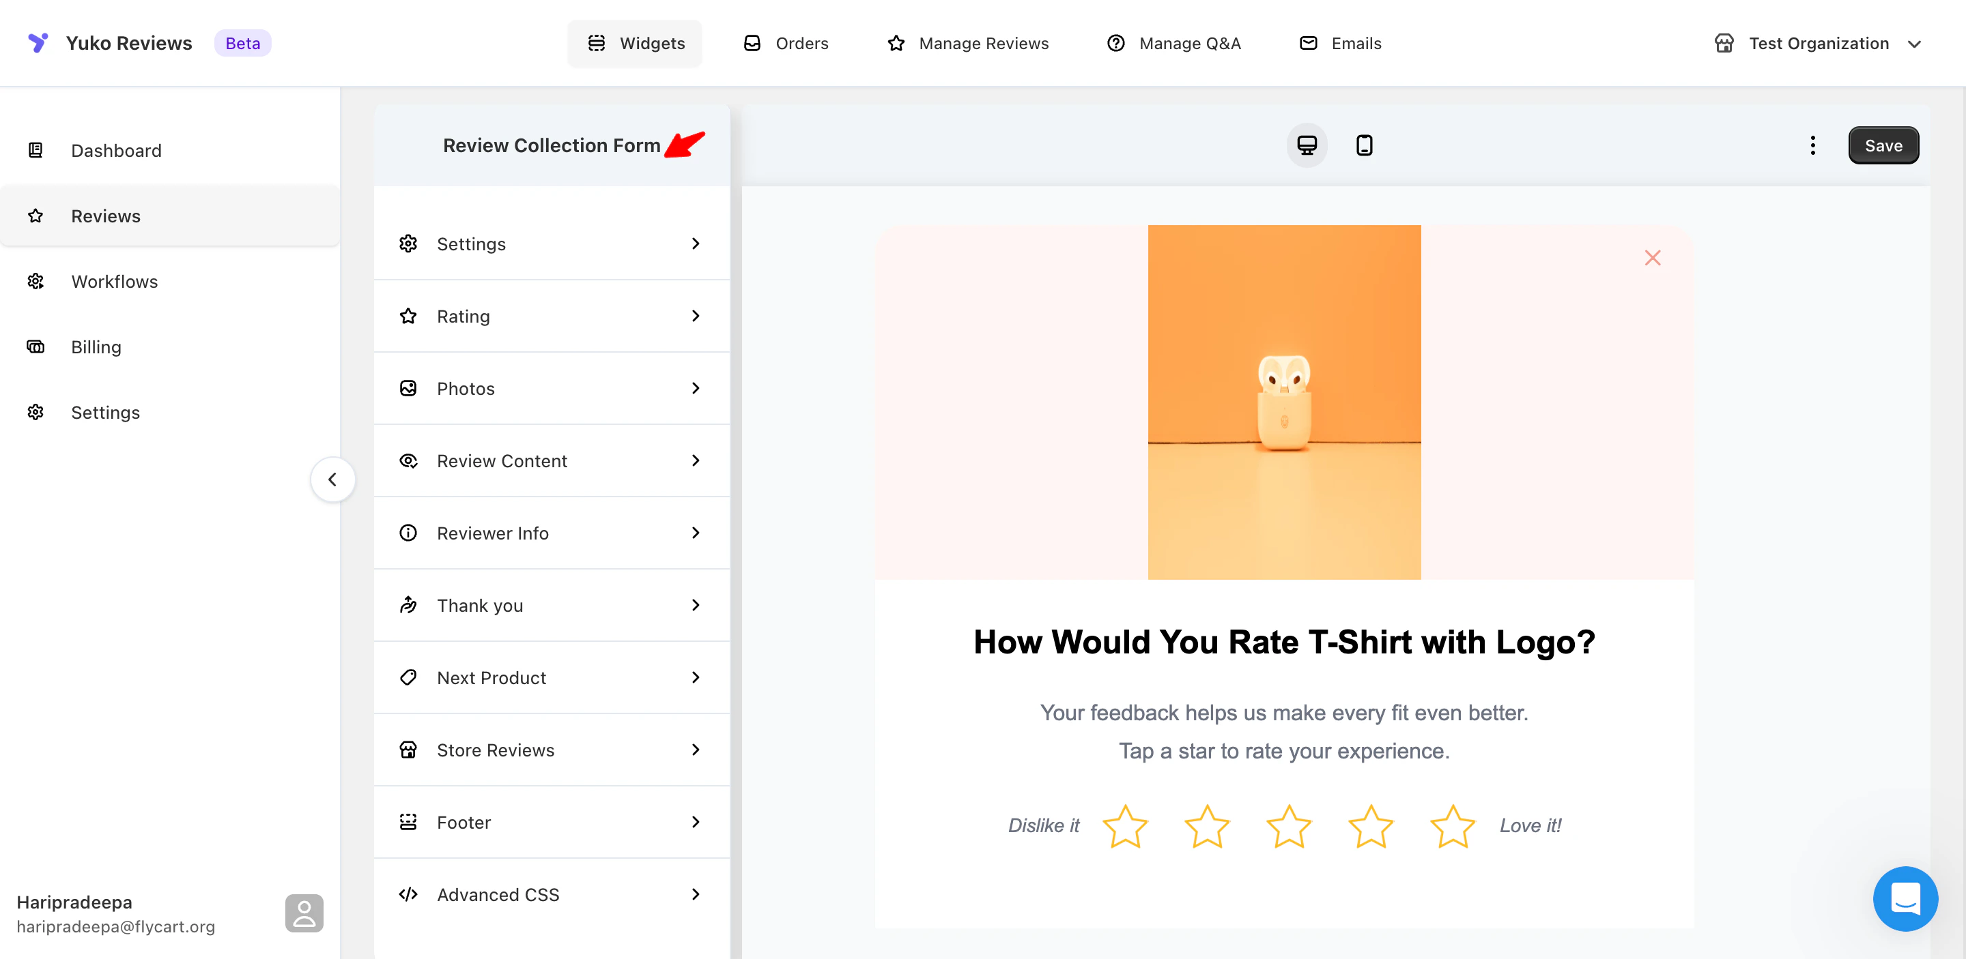Viewport: 1966px width, 959px height.
Task: Open the three-dot more options menu
Action: click(x=1812, y=145)
